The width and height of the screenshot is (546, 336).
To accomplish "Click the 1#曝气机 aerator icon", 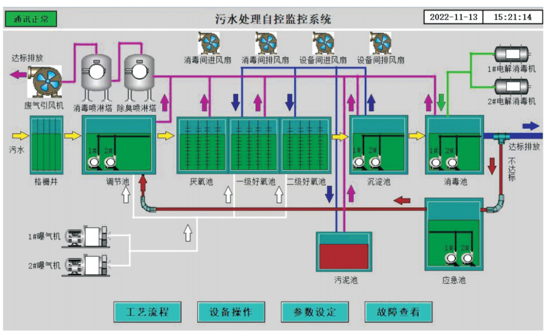I will [86, 237].
